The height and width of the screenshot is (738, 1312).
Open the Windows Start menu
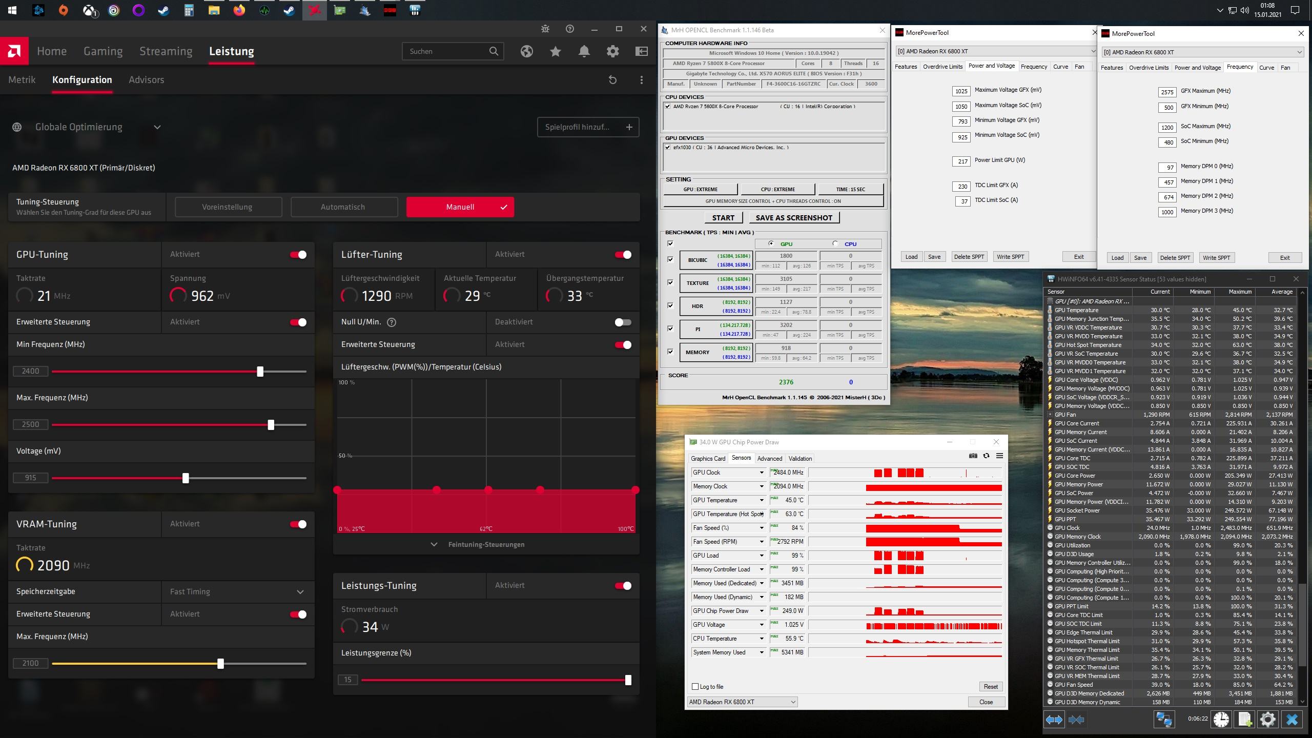tap(12, 10)
